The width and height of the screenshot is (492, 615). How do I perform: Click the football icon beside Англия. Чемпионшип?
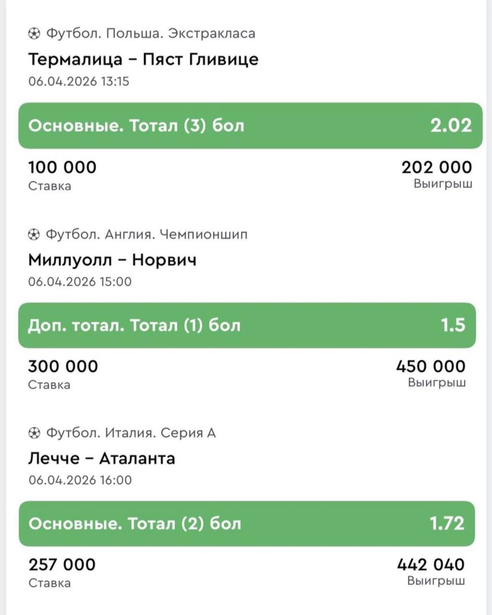click(x=34, y=234)
